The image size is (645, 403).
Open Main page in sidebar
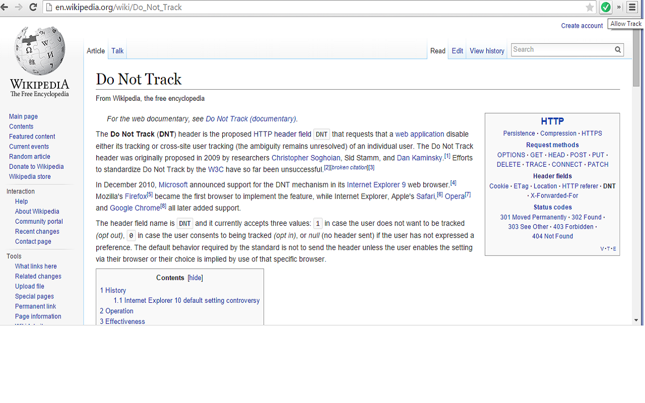coord(23,116)
